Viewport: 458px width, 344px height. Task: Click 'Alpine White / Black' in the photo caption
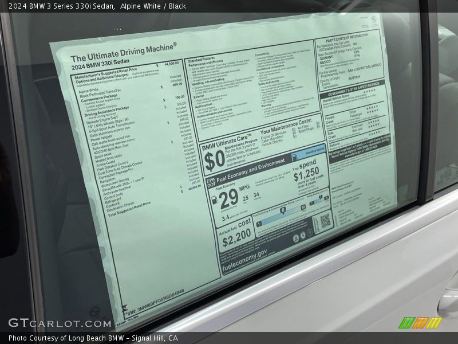pos(153,6)
